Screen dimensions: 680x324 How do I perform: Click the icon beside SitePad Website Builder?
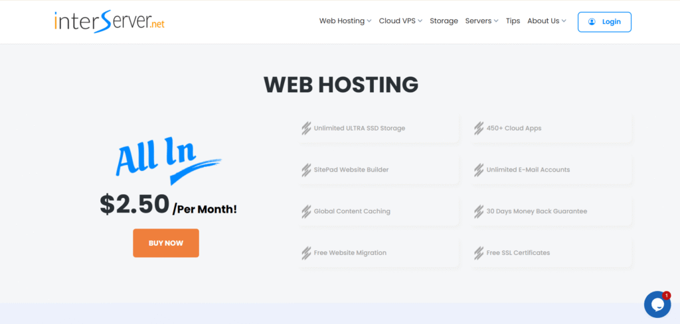(x=306, y=170)
